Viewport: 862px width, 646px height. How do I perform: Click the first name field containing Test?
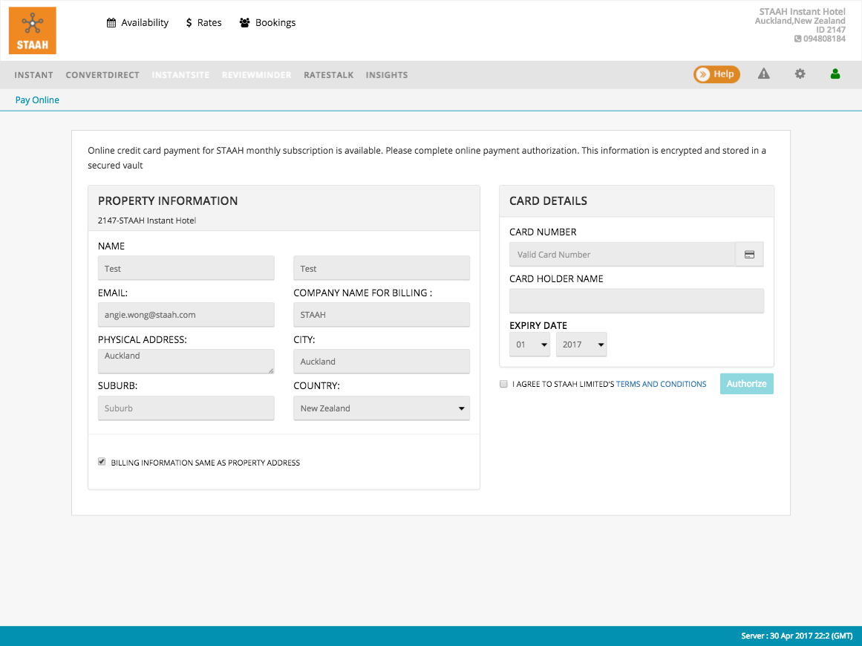point(186,268)
